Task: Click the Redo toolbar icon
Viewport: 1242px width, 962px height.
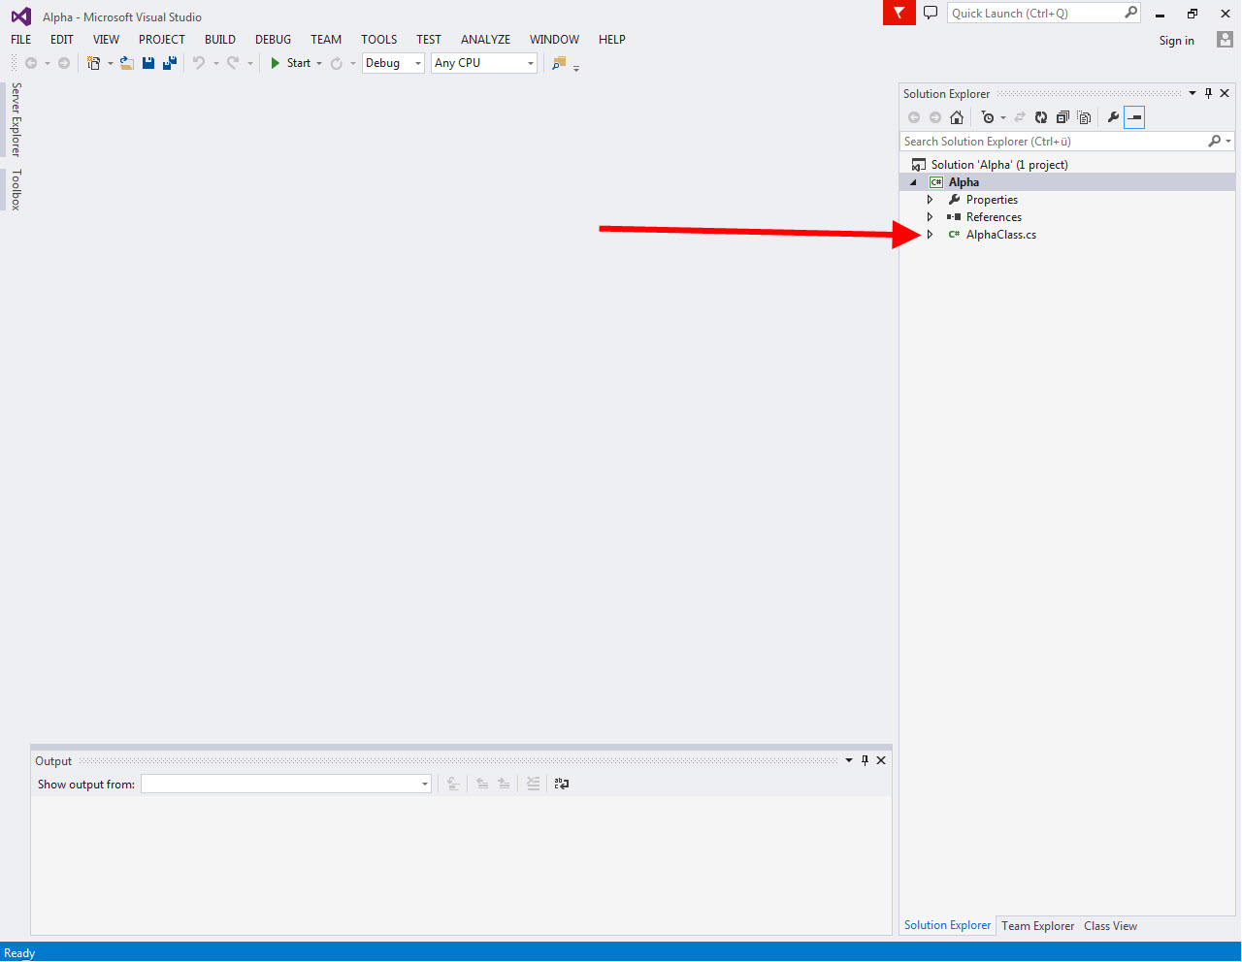Action: tap(233, 63)
